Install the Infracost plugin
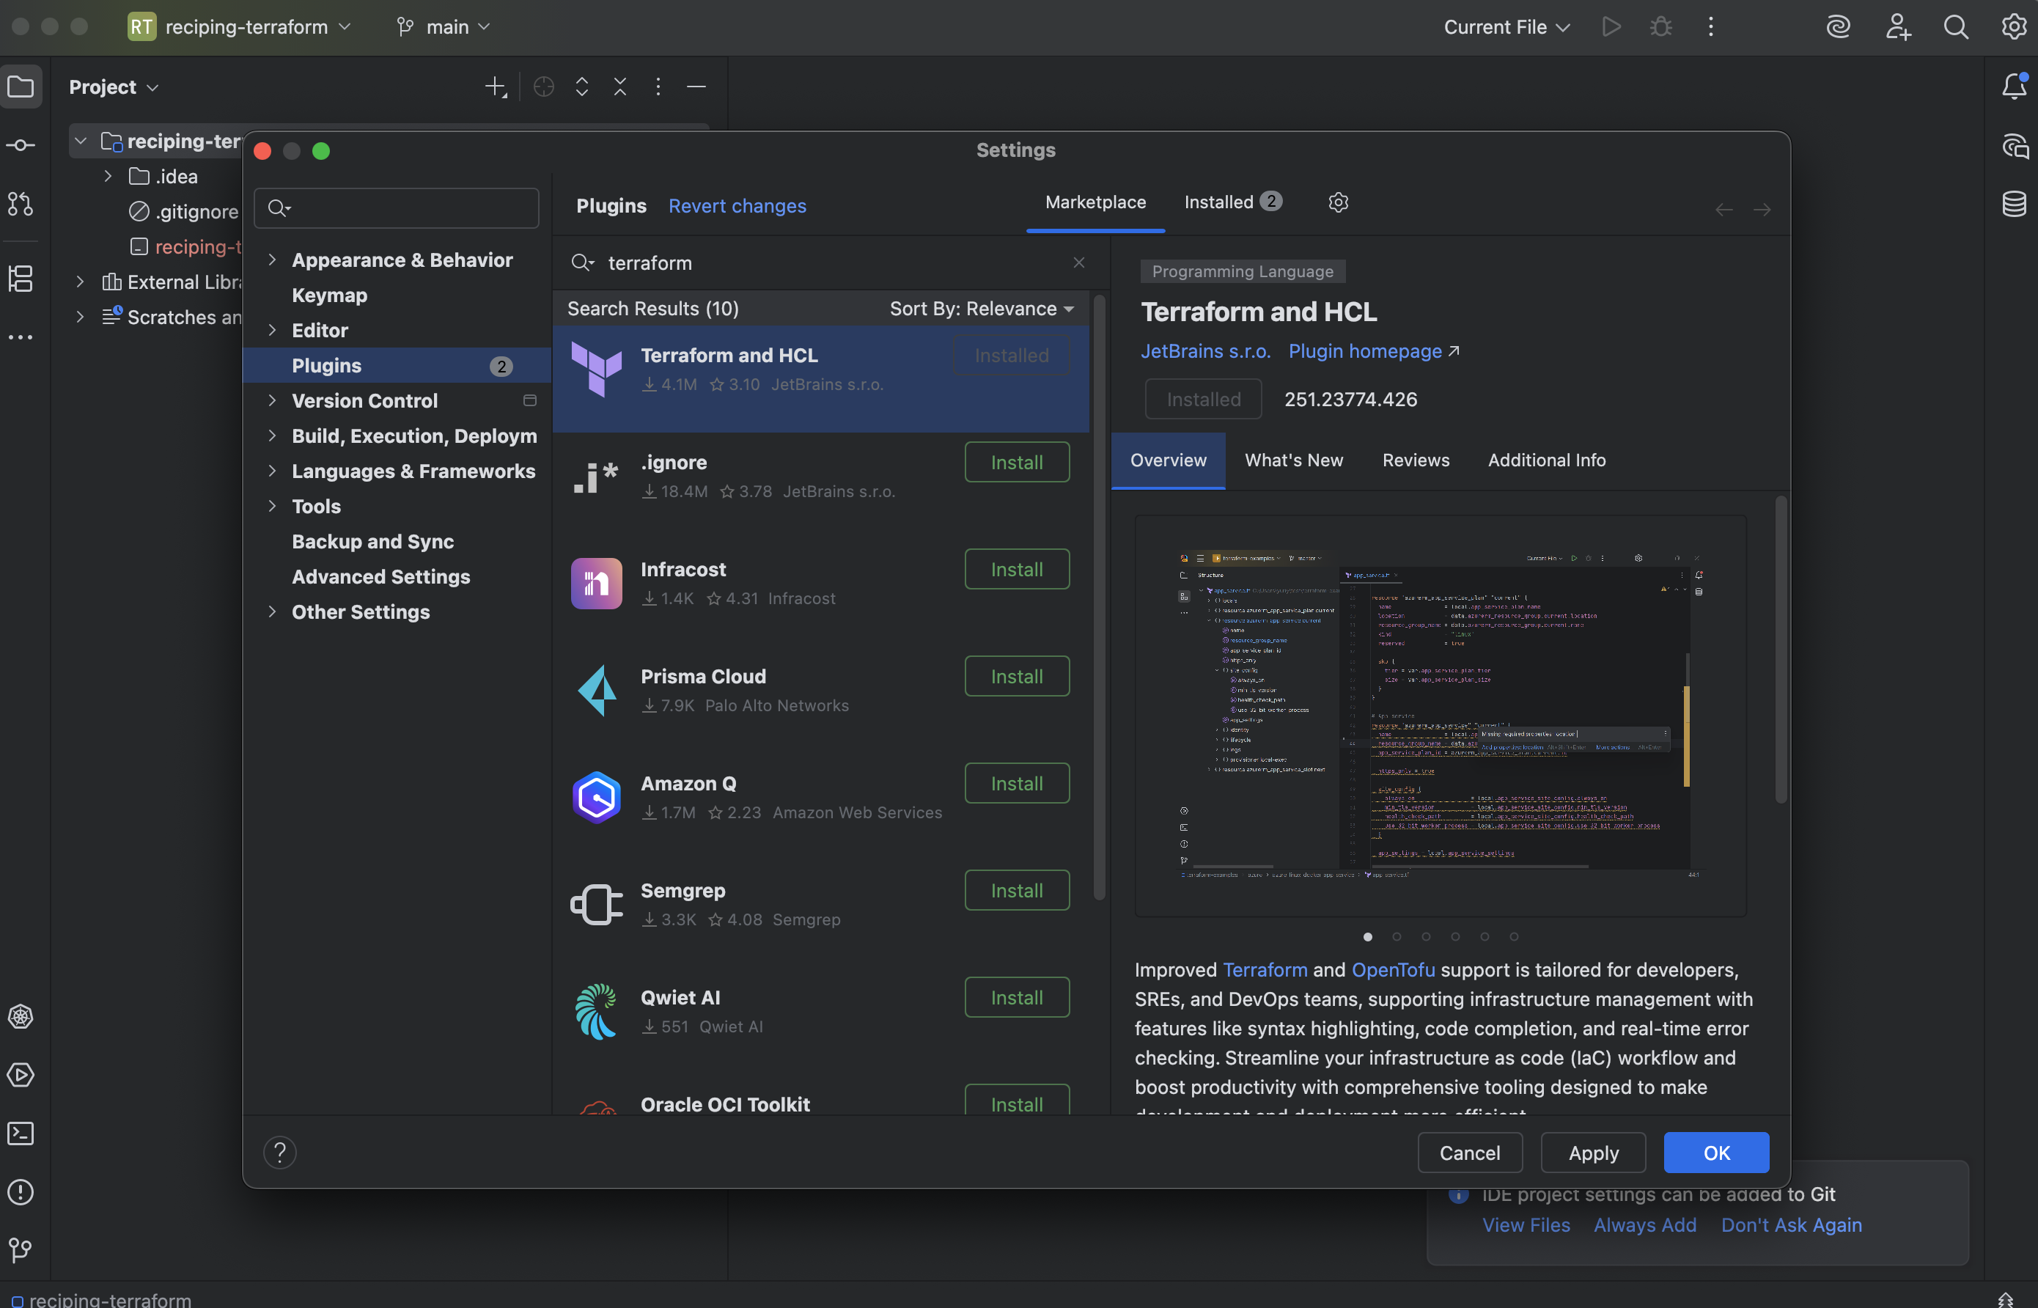Image resolution: width=2038 pixels, height=1308 pixels. [1017, 569]
